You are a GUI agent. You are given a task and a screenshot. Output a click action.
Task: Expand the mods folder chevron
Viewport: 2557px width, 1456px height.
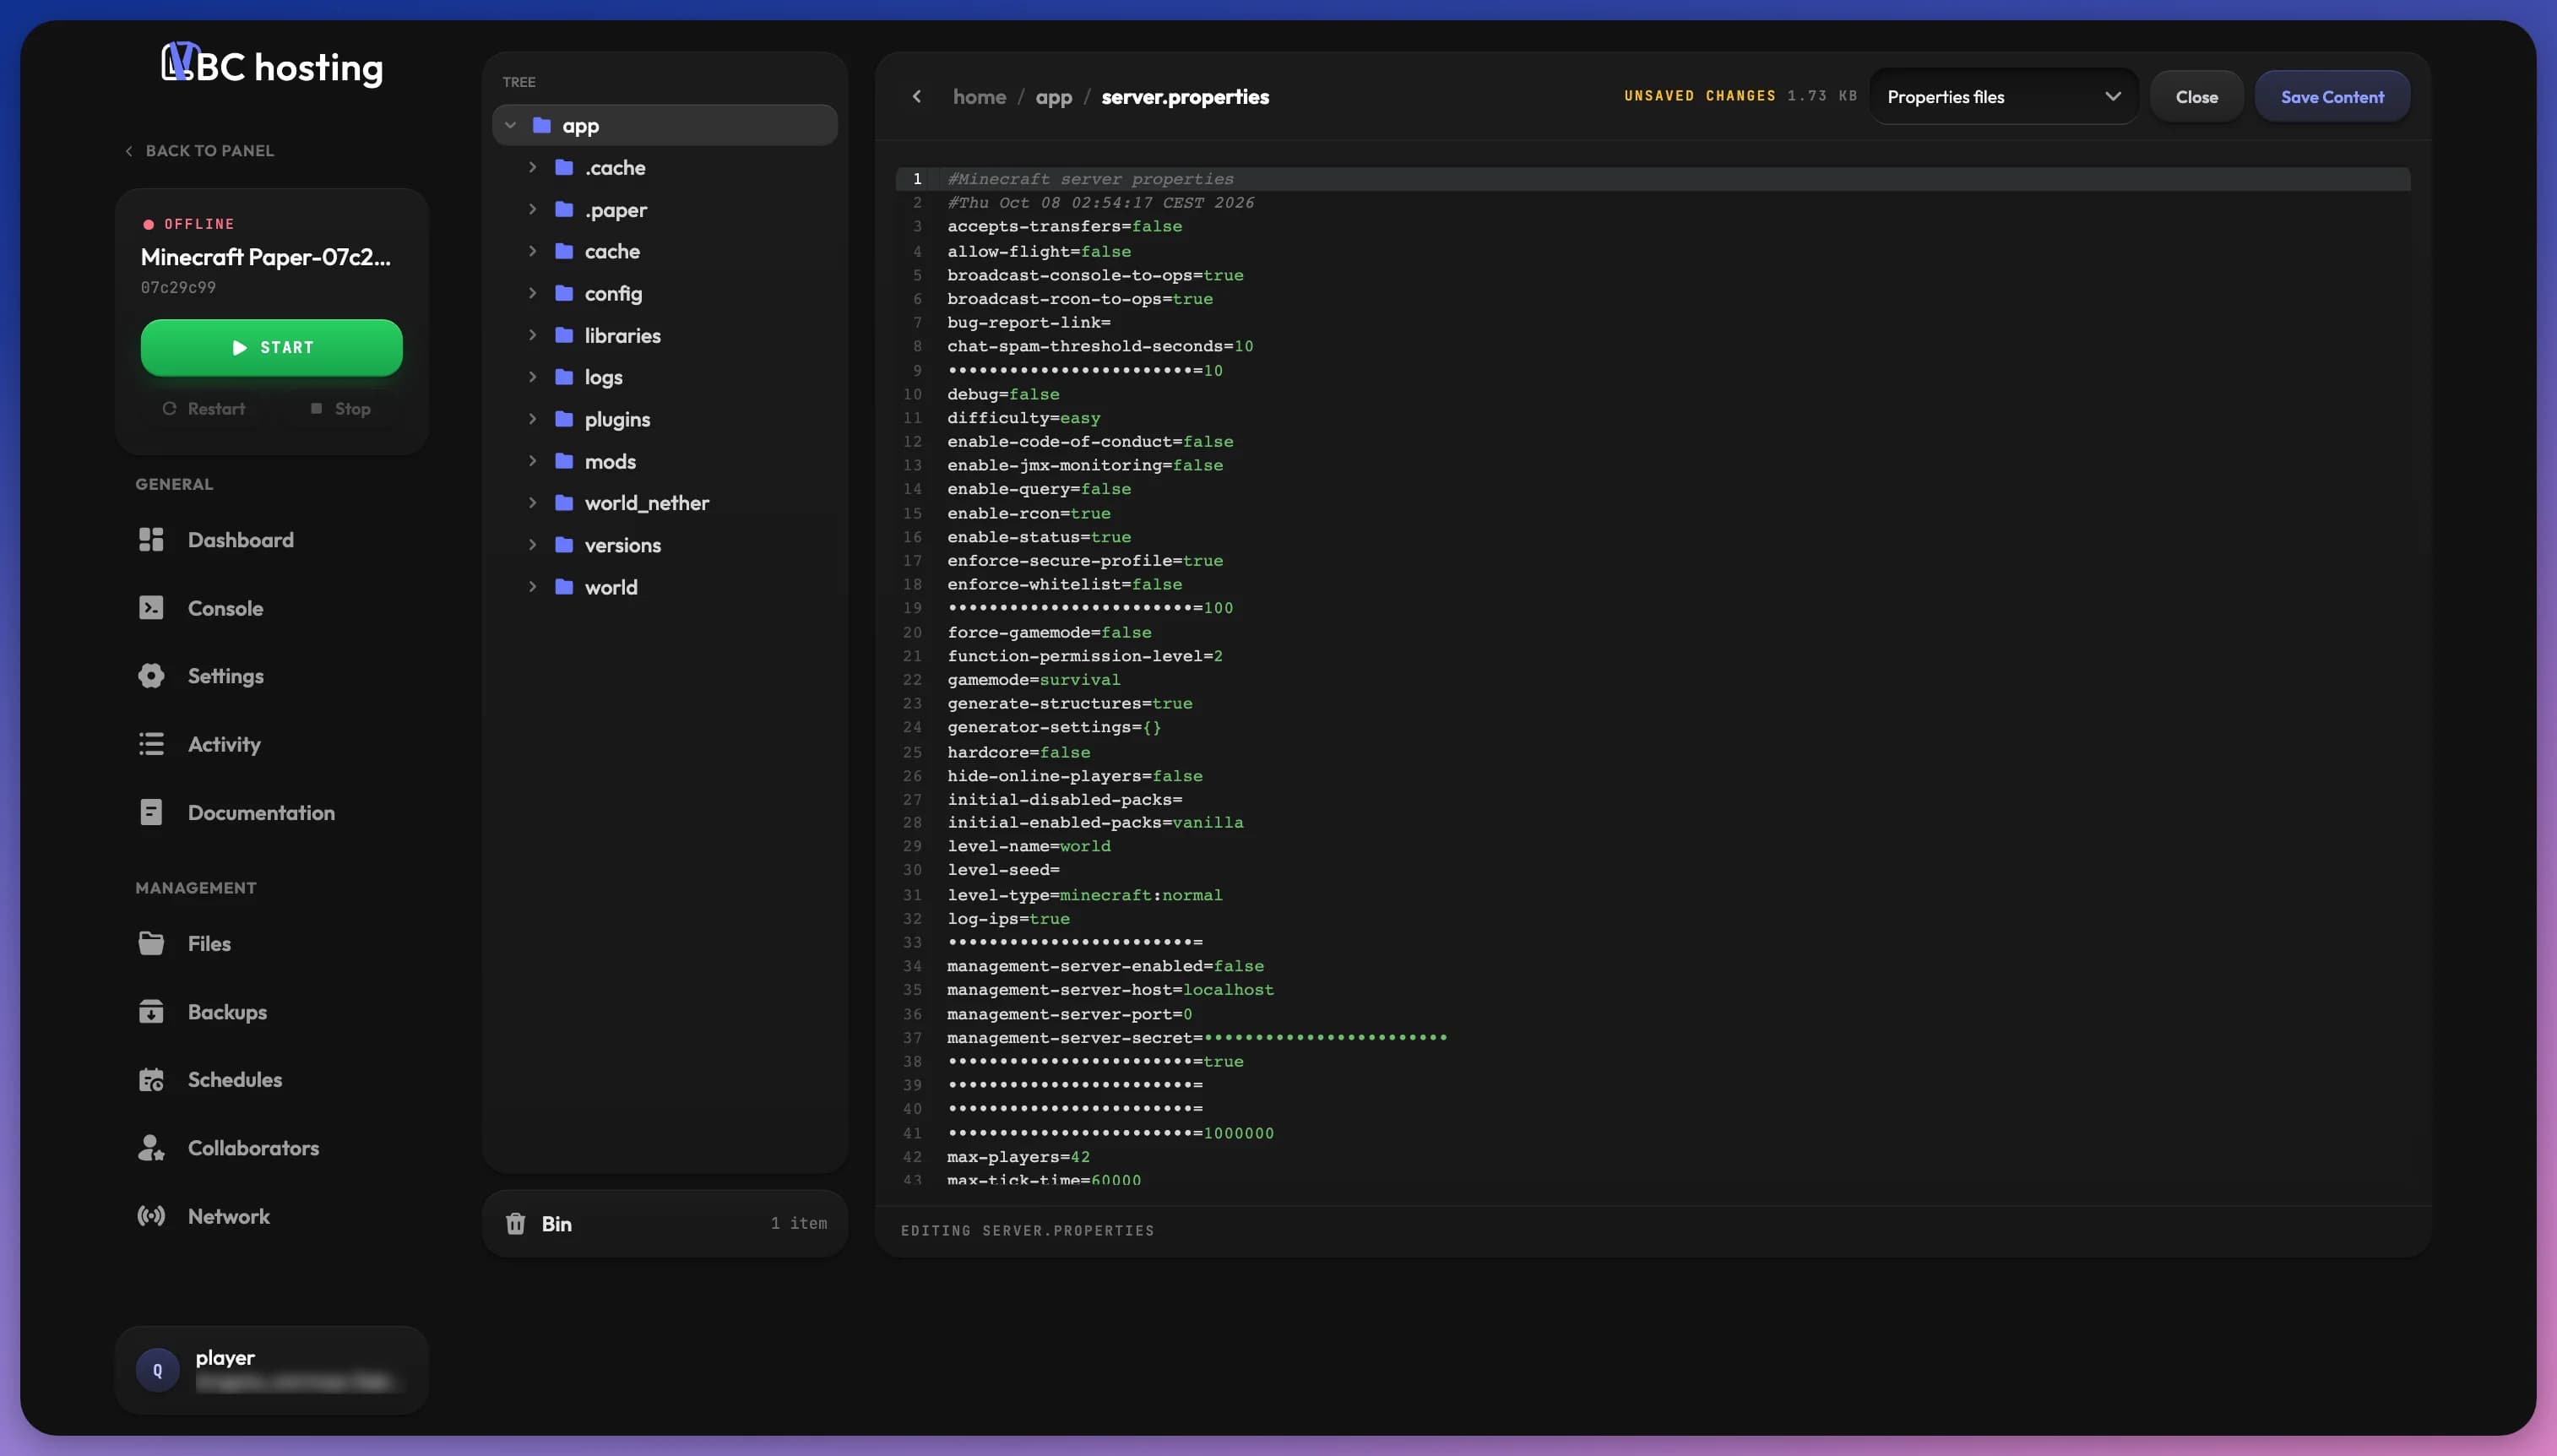(533, 461)
